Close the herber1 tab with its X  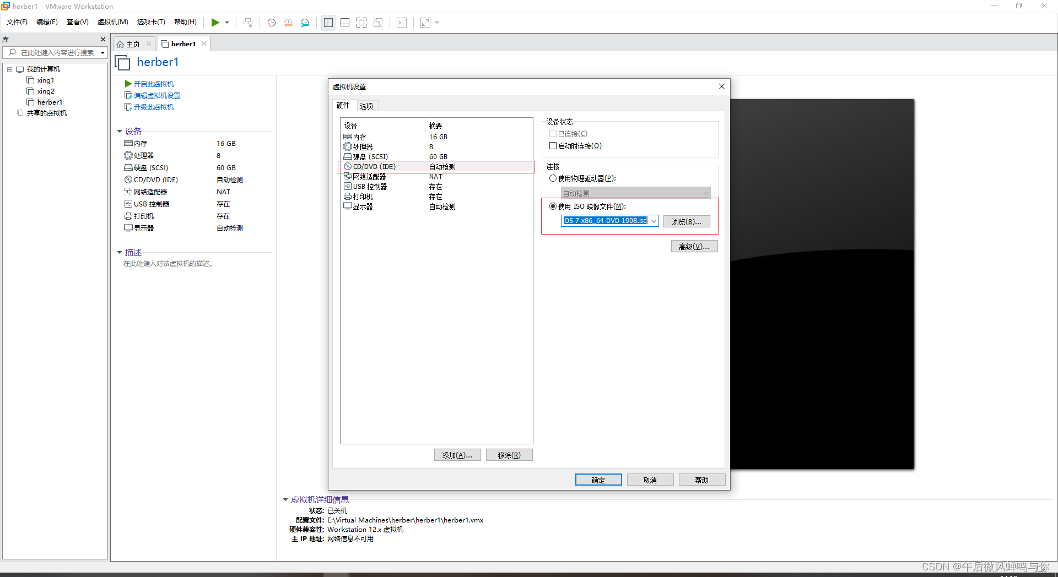(x=204, y=43)
